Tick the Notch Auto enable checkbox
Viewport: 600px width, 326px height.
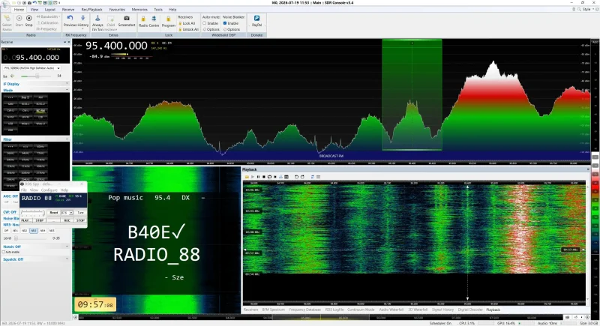coord(4,253)
